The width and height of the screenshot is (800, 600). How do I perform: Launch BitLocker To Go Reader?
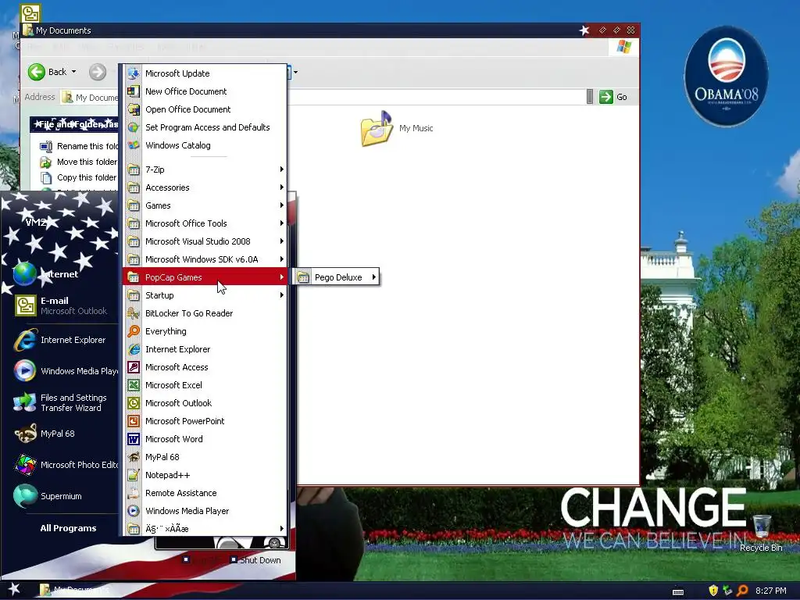click(x=204, y=313)
